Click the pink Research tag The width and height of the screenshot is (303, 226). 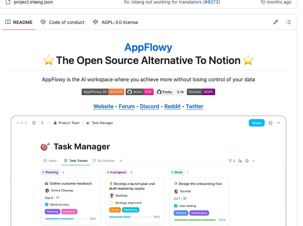click(x=69, y=212)
